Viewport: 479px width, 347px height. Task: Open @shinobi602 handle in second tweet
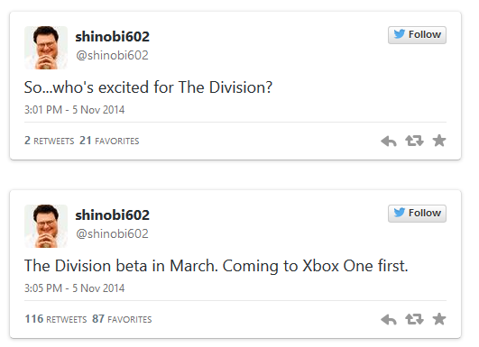[x=112, y=234]
